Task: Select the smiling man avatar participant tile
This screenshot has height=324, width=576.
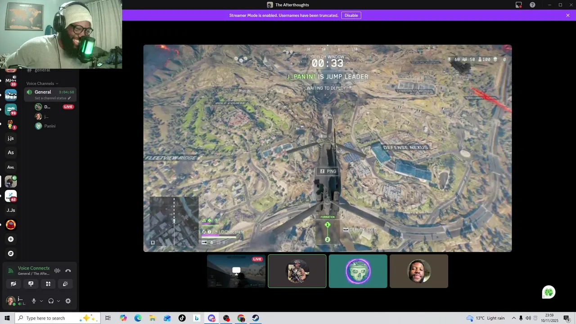Action: coord(418,271)
